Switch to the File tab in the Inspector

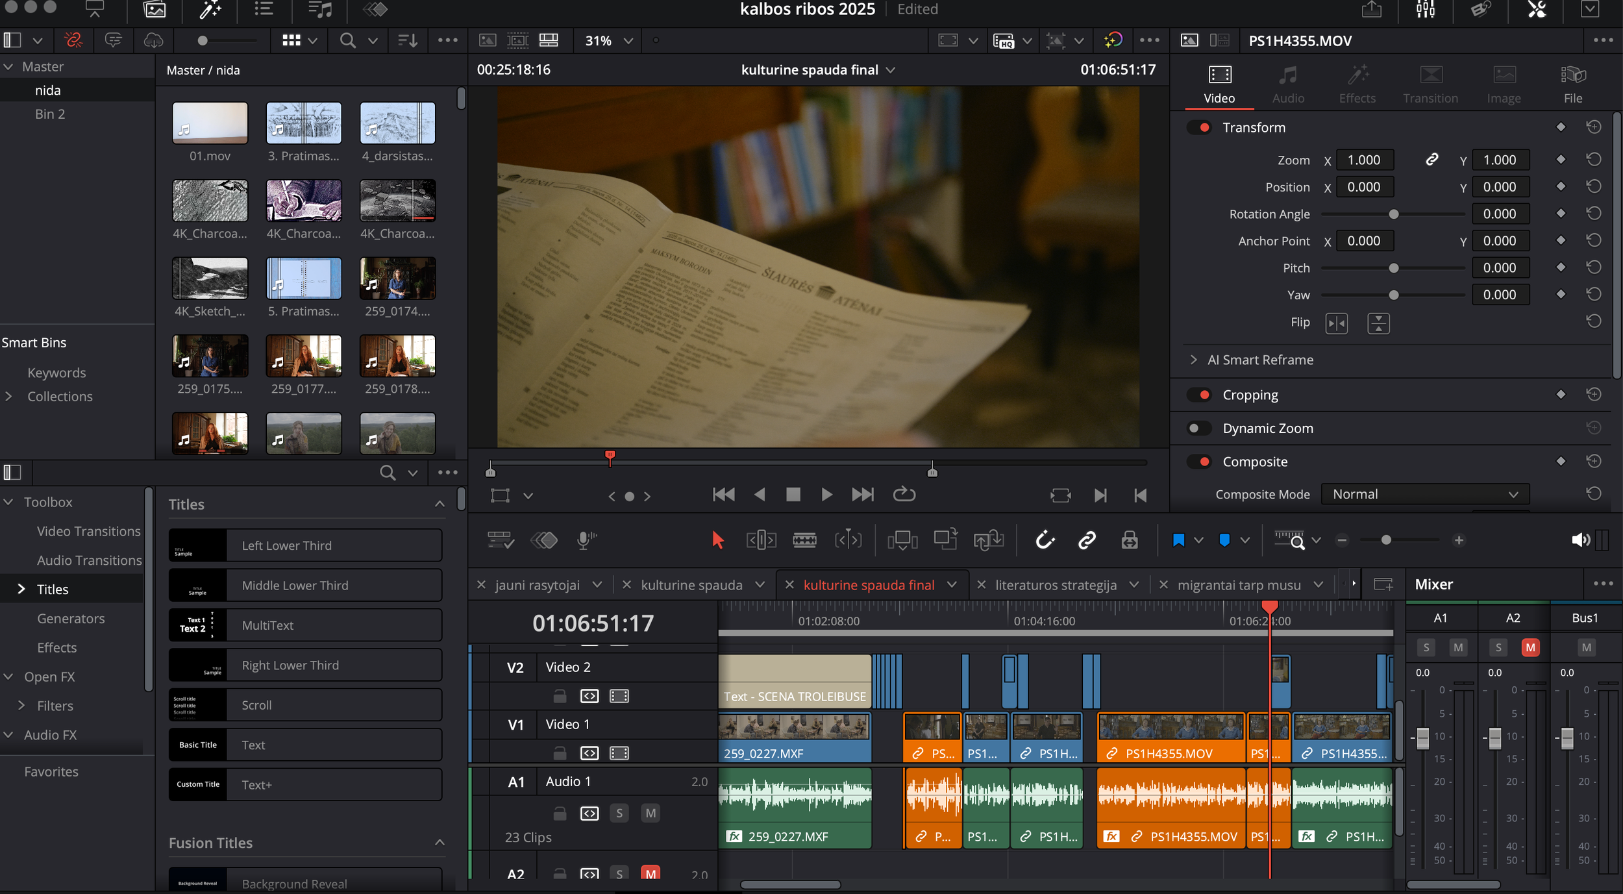click(1574, 83)
